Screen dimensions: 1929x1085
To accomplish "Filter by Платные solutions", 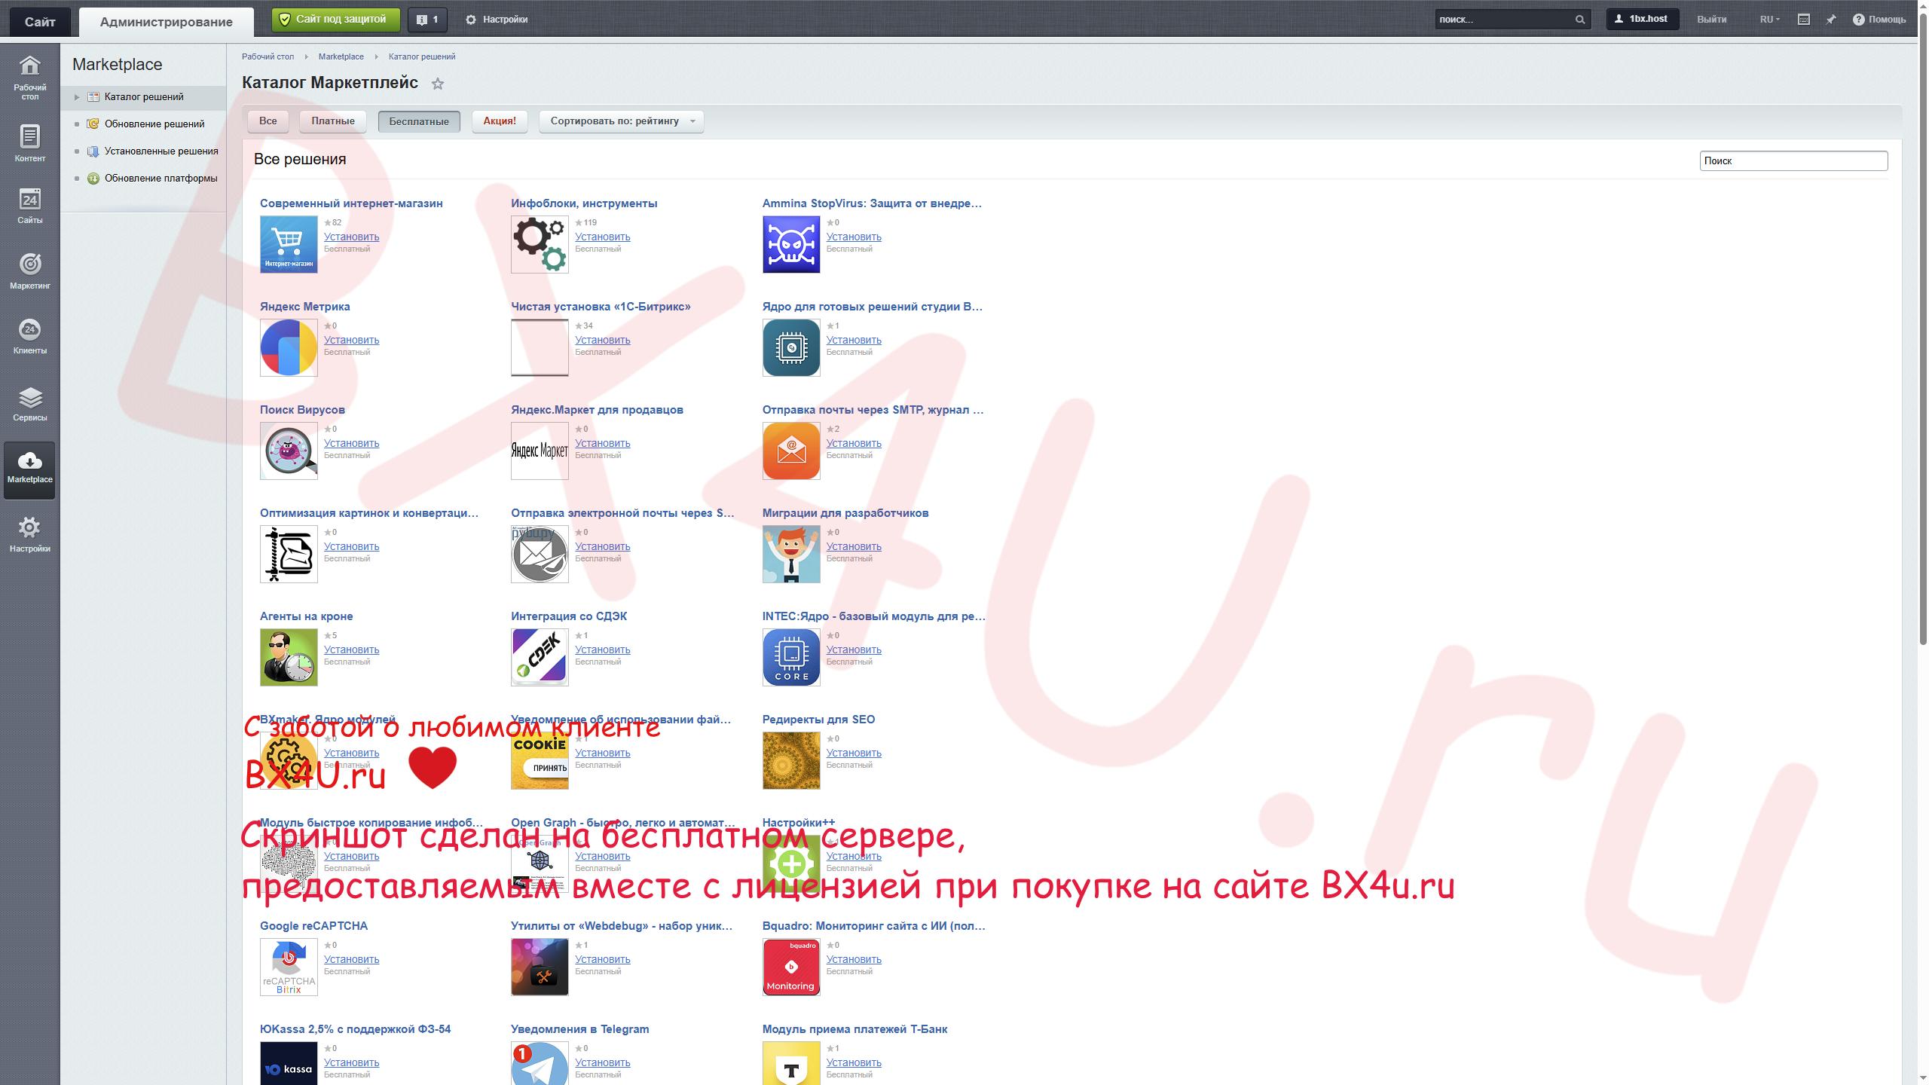I will [x=333, y=121].
